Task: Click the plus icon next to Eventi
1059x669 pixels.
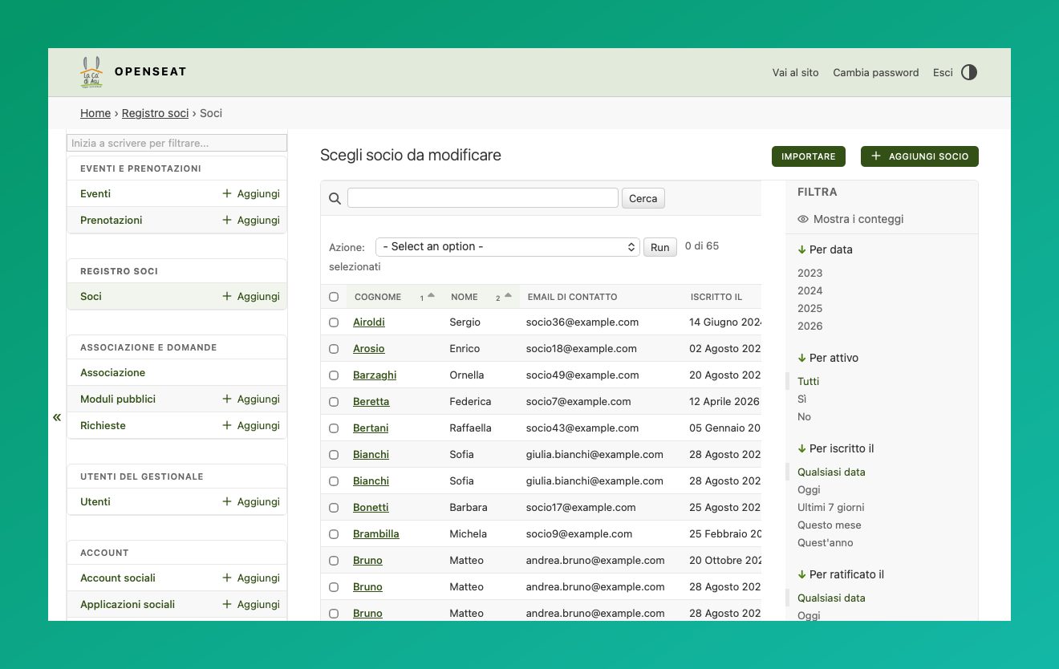Action: [227, 193]
